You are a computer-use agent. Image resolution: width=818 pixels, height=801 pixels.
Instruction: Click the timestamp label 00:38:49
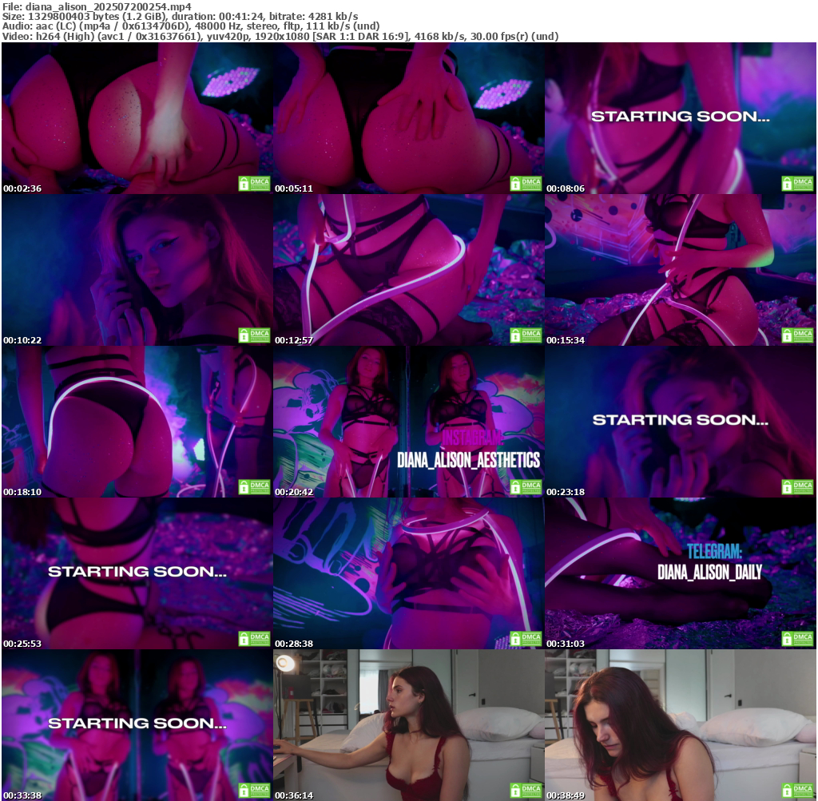tap(566, 795)
